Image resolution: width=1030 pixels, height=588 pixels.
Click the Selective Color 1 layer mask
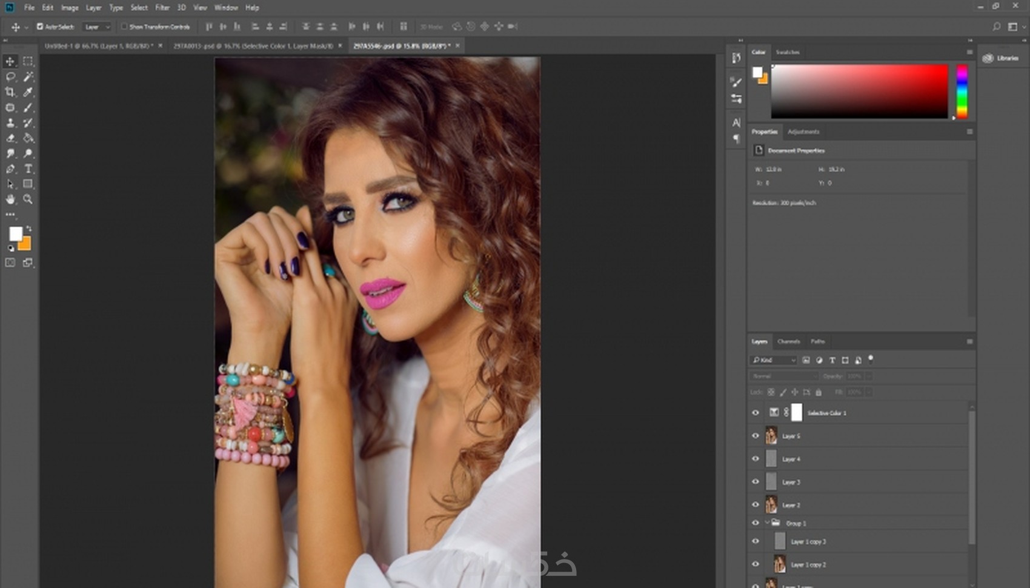point(797,413)
